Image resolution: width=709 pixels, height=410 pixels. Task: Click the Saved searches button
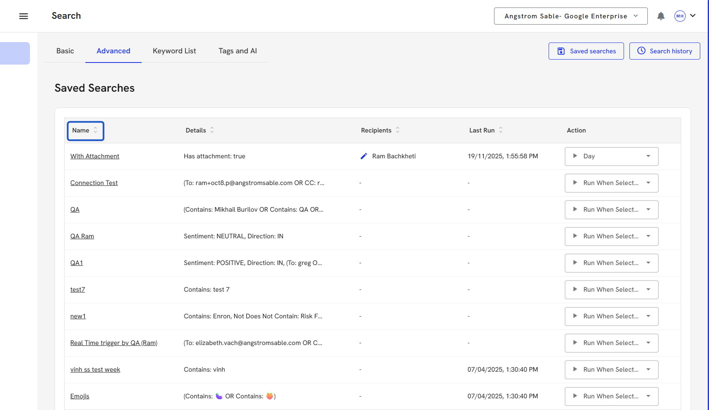pos(586,51)
